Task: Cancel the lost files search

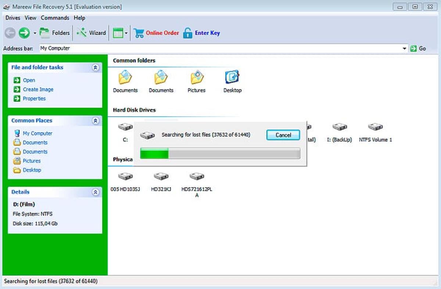Action: pos(283,135)
